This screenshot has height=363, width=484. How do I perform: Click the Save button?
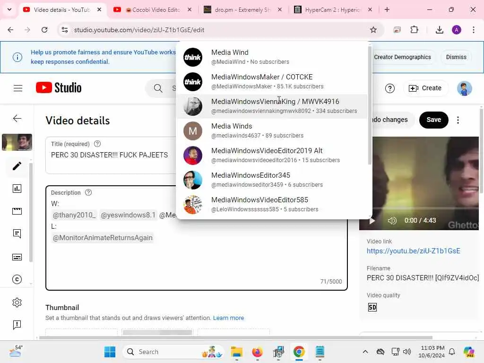434,120
